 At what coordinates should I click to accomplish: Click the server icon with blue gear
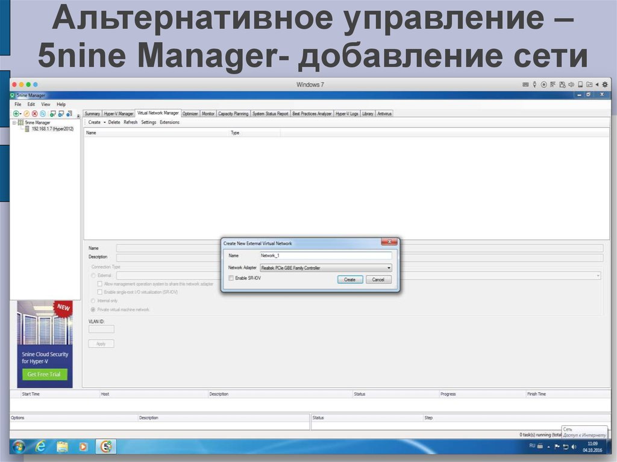coord(69,114)
